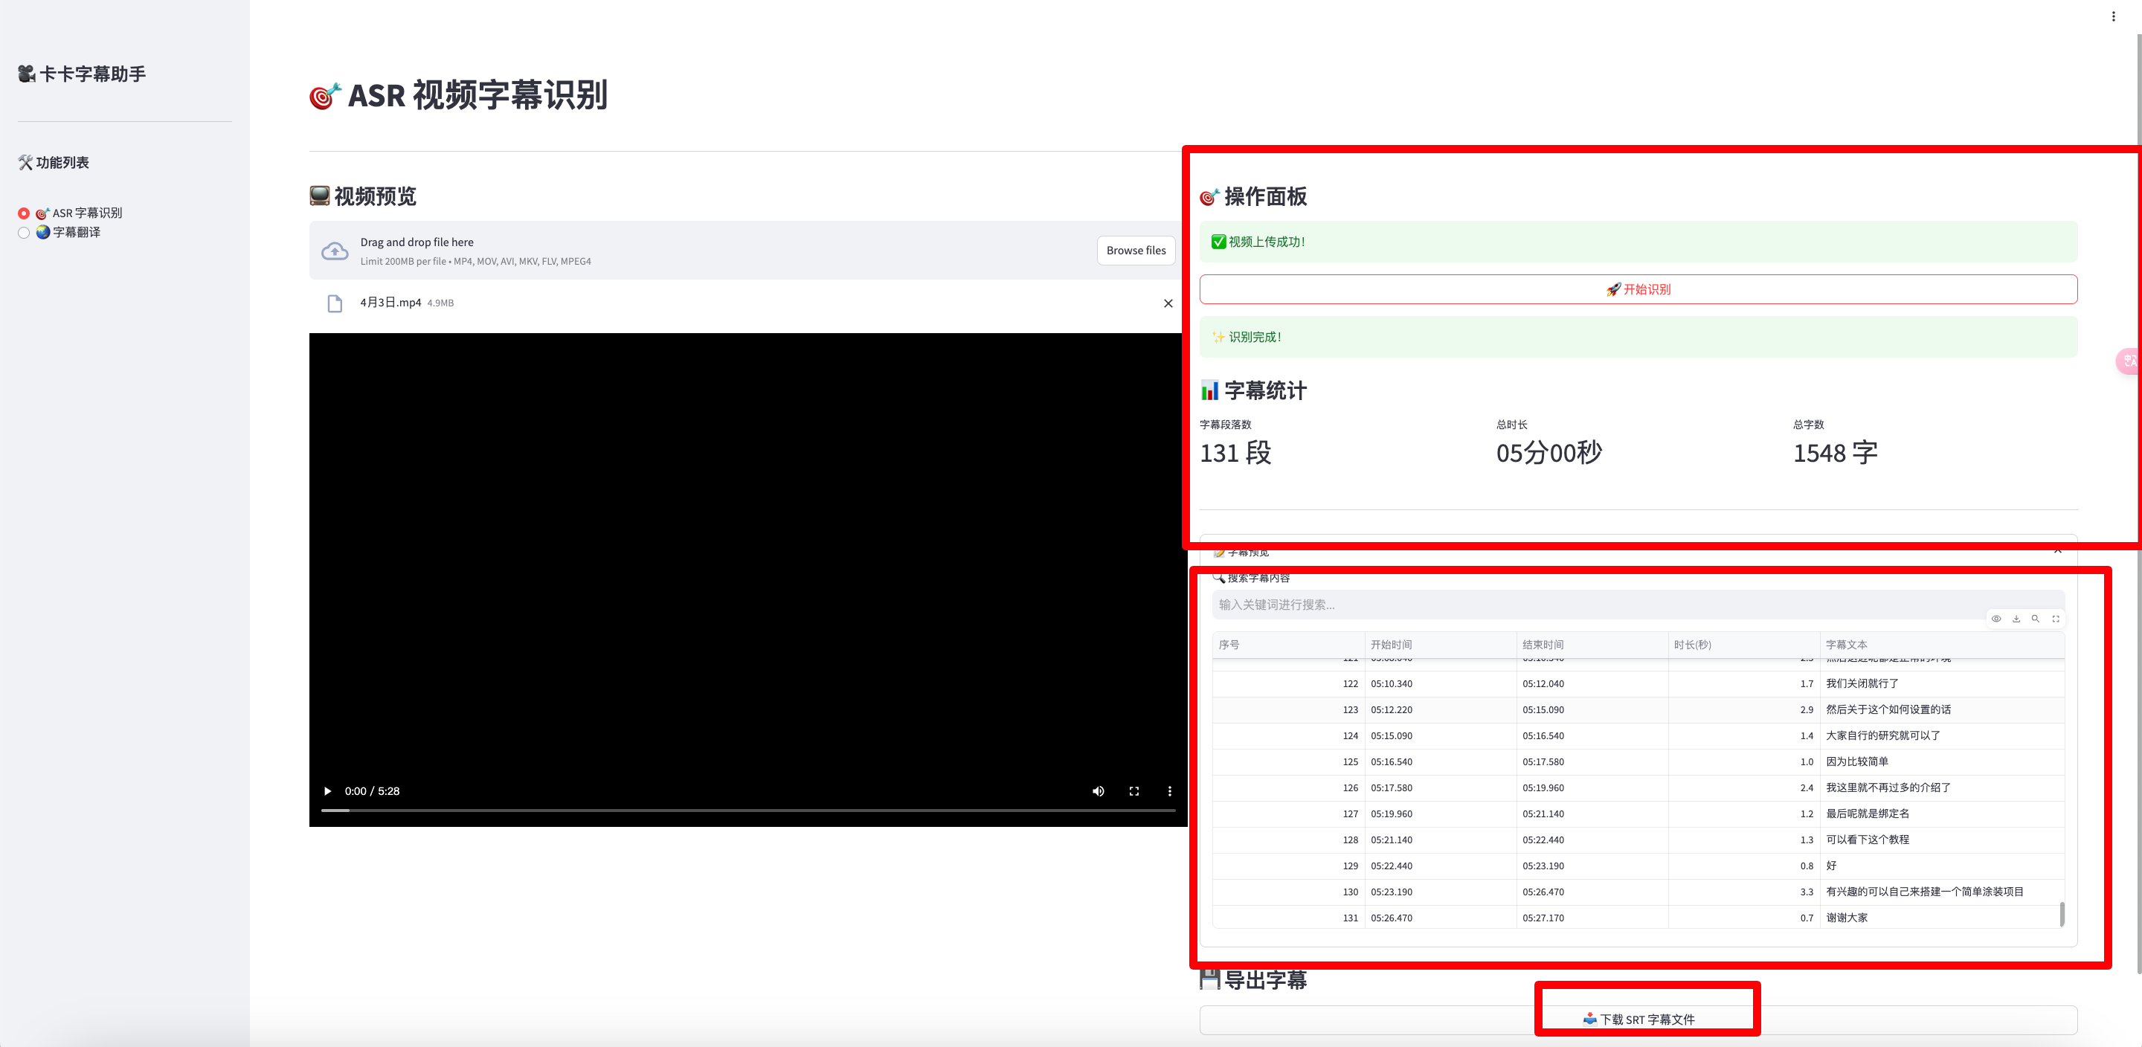
Task: Select ASR 字幕识别 radio option
Action: pyautogui.click(x=24, y=213)
